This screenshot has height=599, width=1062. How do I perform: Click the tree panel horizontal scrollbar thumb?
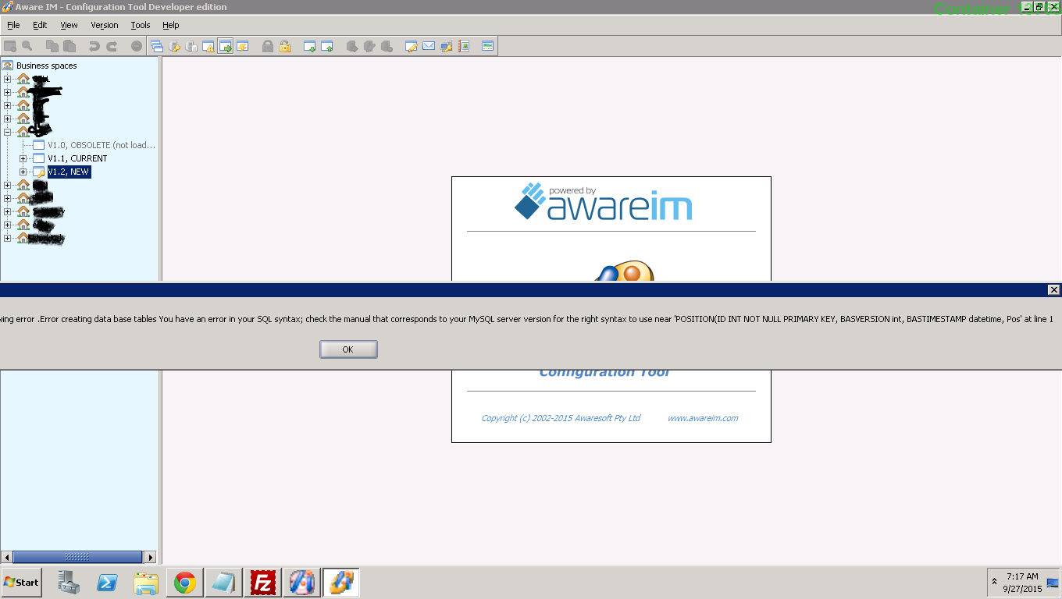point(77,557)
